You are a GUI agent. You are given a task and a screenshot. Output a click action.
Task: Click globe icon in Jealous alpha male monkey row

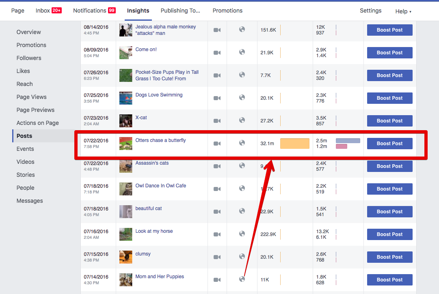click(x=242, y=29)
